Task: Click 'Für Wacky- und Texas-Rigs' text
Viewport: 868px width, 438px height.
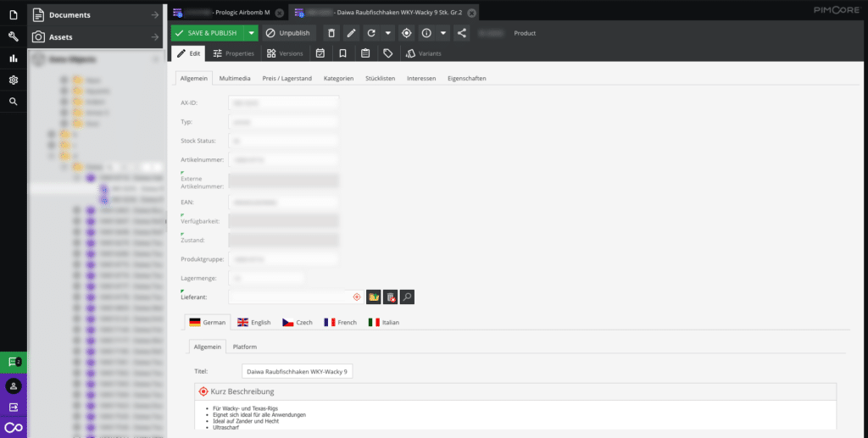Action: click(245, 408)
